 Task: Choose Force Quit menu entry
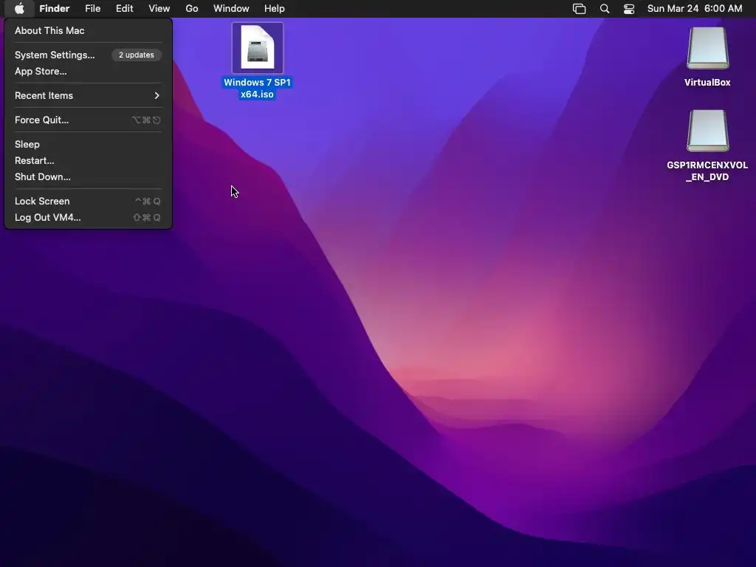pos(89,120)
